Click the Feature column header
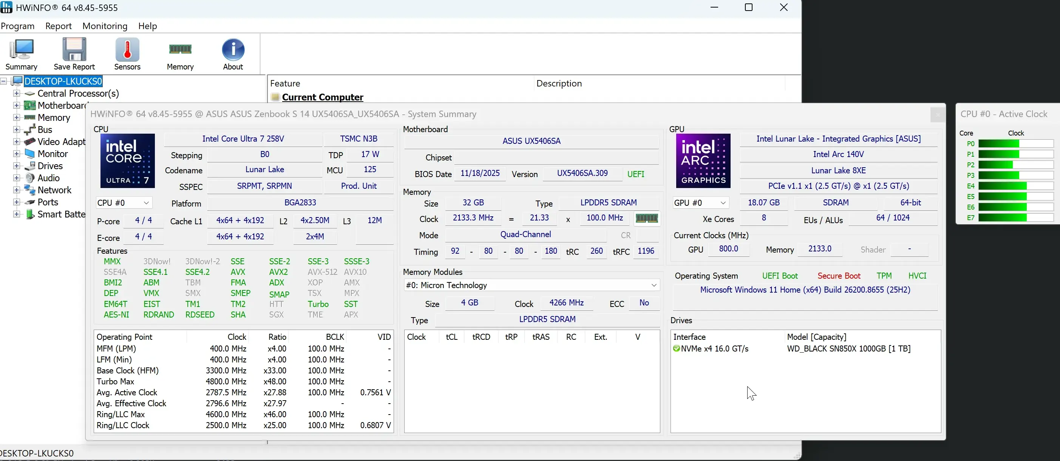 pyautogui.click(x=401, y=83)
